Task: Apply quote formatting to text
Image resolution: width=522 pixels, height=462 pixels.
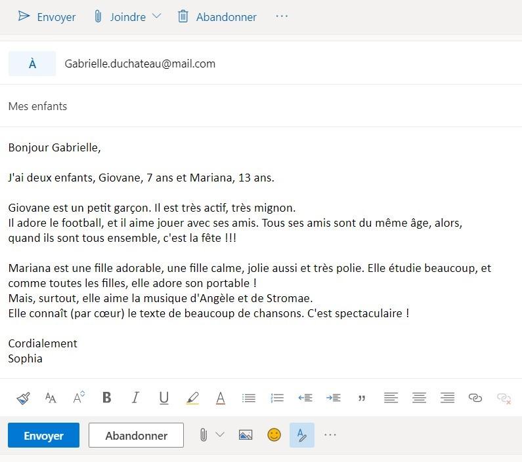Action: pyautogui.click(x=362, y=398)
